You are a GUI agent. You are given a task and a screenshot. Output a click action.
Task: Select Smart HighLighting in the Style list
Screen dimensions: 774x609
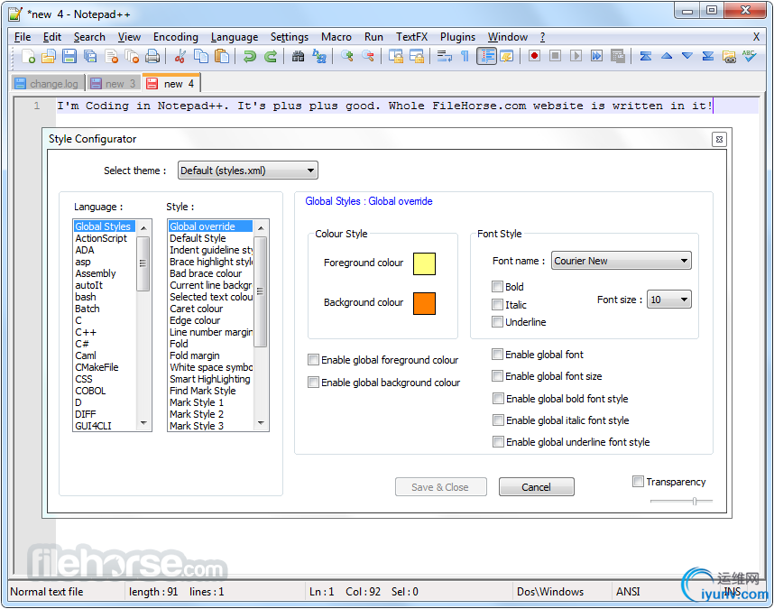click(x=210, y=379)
